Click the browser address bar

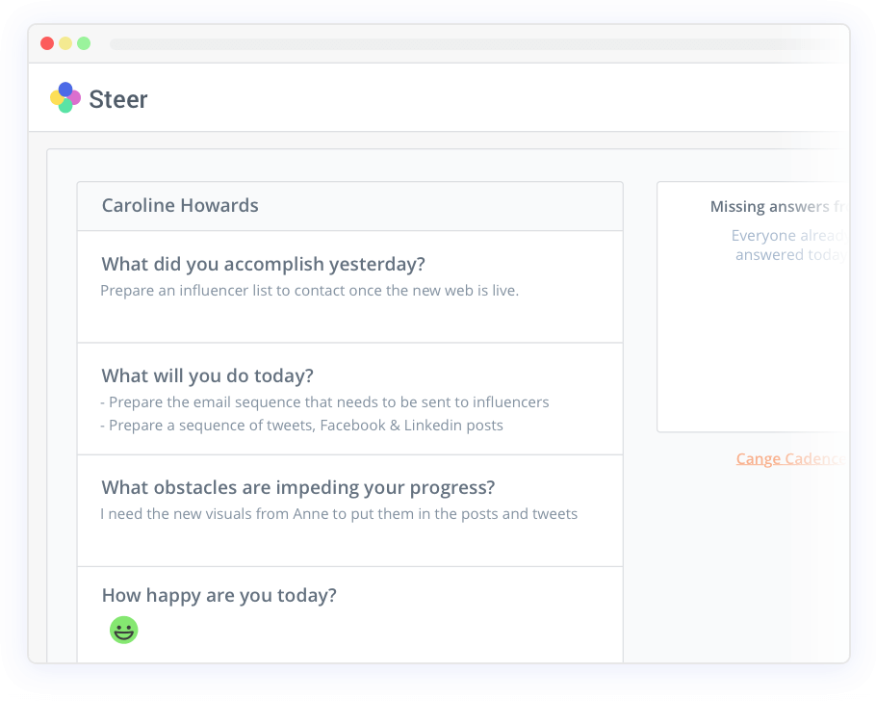[x=477, y=44]
